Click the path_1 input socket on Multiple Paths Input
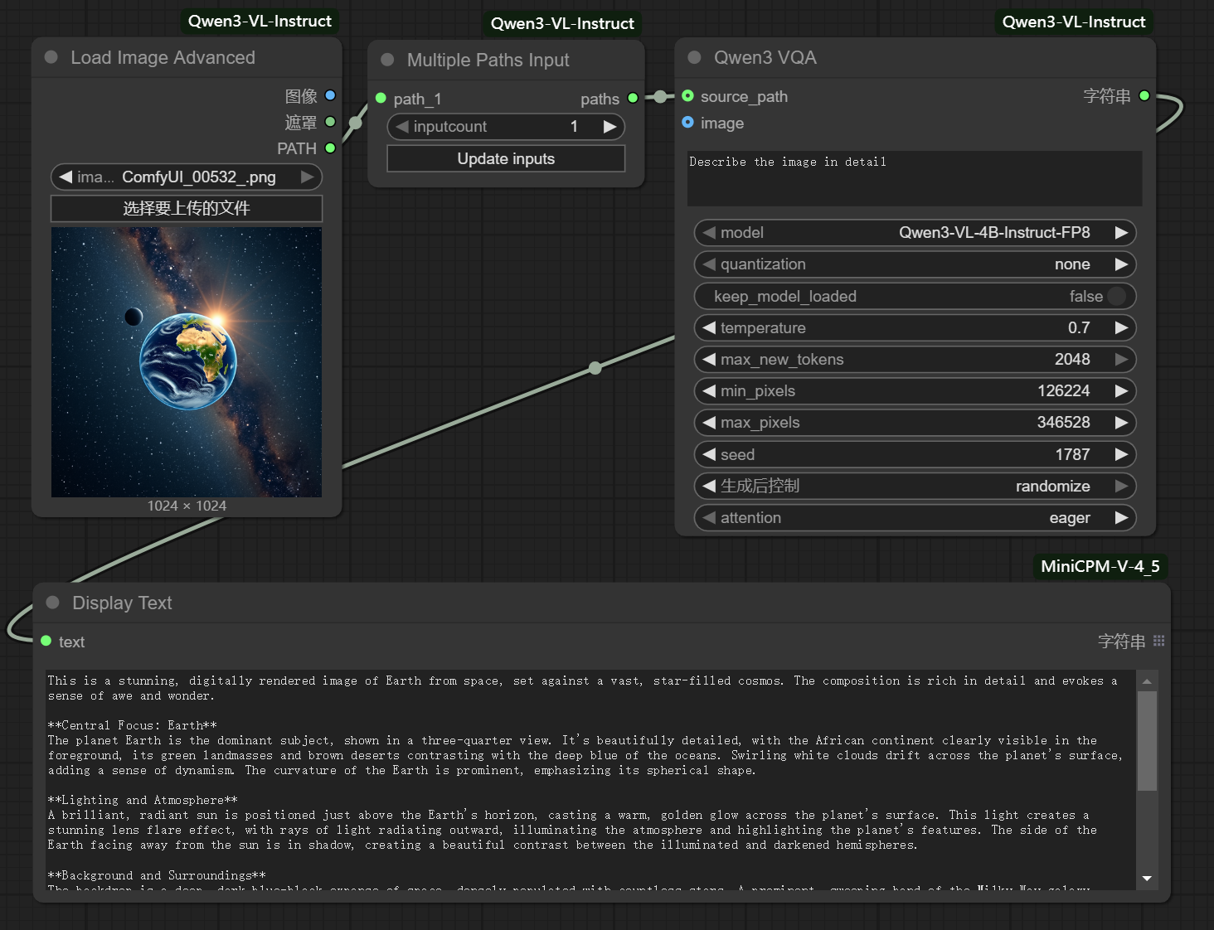Viewport: 1214px width, 930px height. 381,98
